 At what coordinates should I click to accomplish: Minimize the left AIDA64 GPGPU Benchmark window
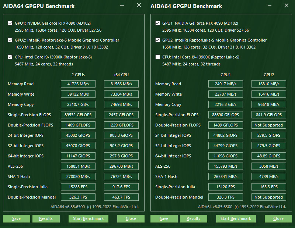point(122,6)
